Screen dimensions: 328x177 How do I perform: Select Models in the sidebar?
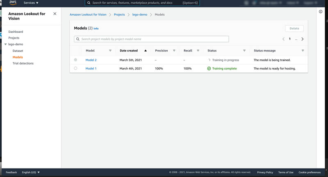tap(18, 57)
